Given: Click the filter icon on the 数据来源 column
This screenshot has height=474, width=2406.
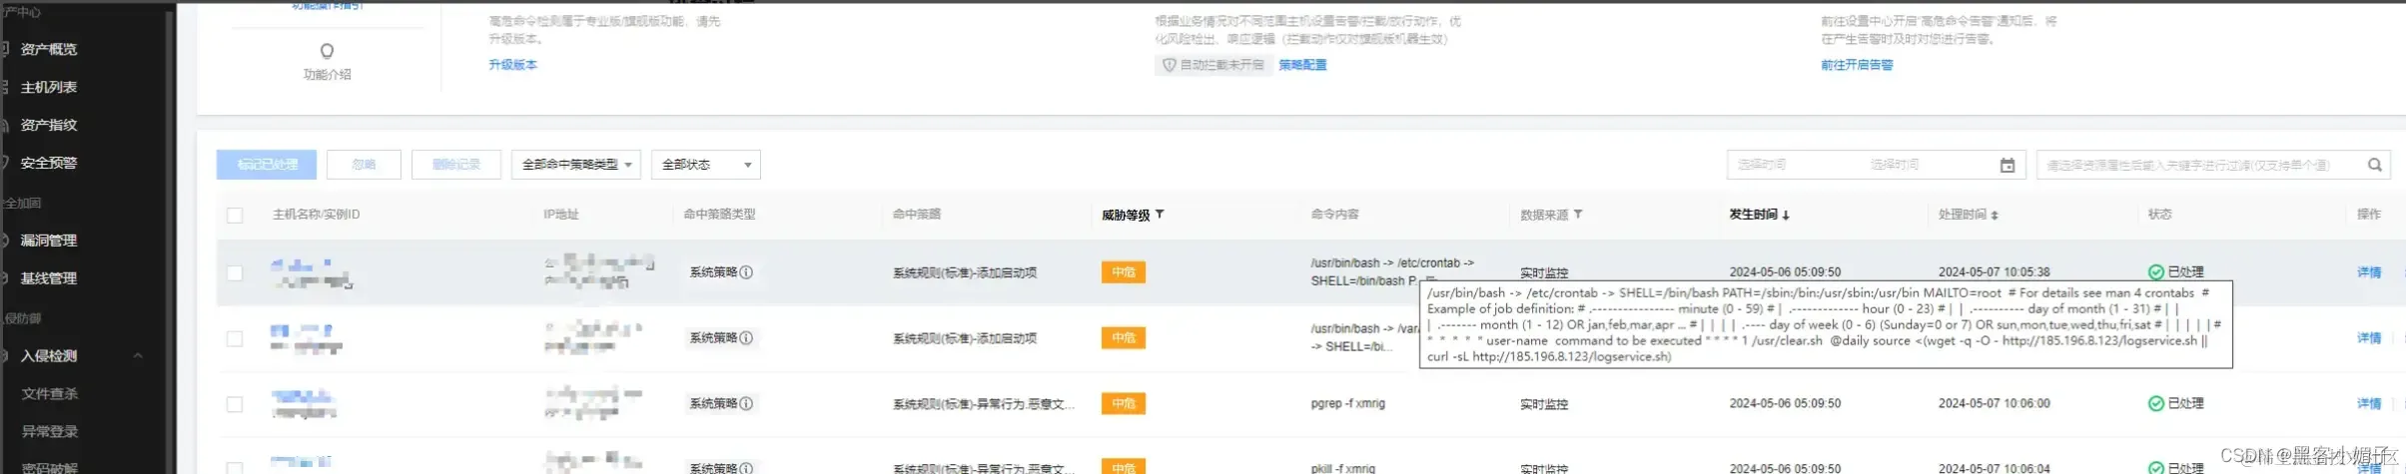Looking at the screenshot, I should [1578, 215].
